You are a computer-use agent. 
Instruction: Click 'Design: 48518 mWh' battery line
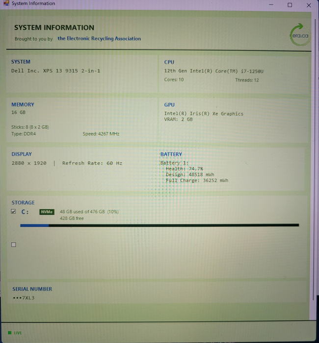190,174
